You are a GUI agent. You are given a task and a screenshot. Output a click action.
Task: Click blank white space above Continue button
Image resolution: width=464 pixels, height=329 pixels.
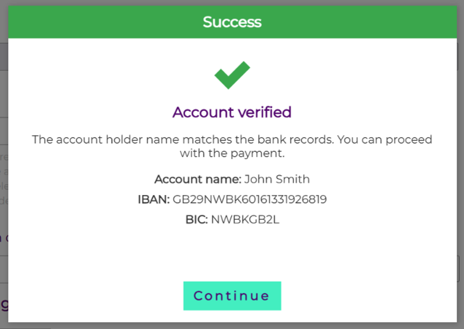click(x=232, y=254)
